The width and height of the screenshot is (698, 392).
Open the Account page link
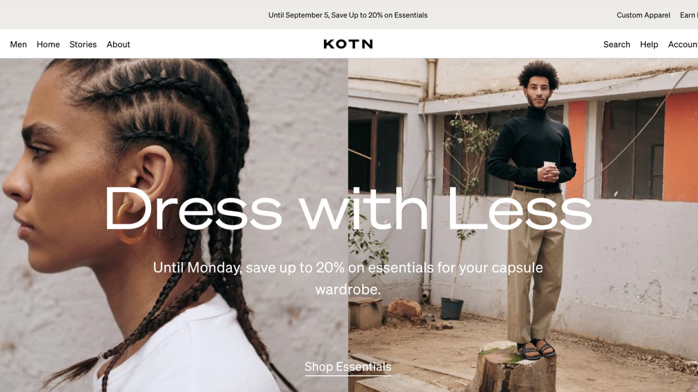click(683, 44)
